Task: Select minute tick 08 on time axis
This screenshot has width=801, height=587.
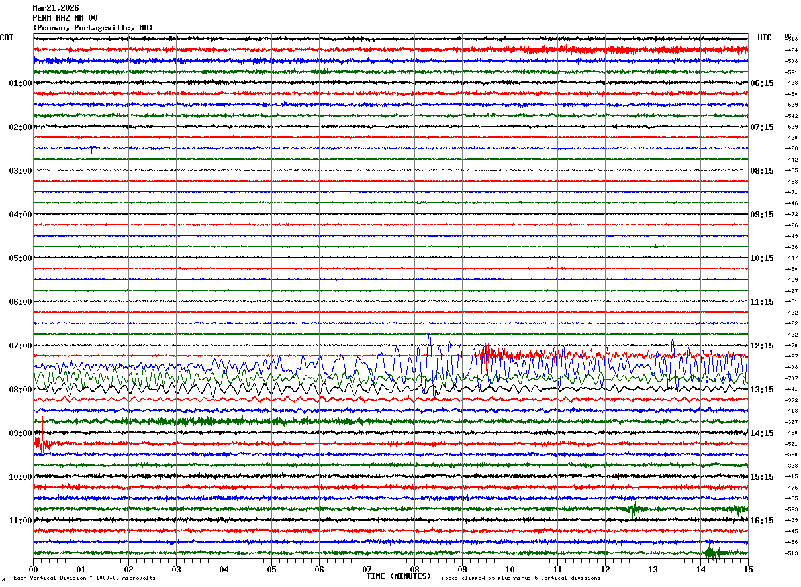Action: tap(414, 569)
